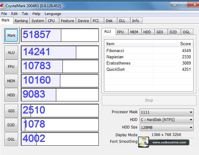Close the CrystalMark window
This screenshot has height=155, width=199.
coord(194,5)
